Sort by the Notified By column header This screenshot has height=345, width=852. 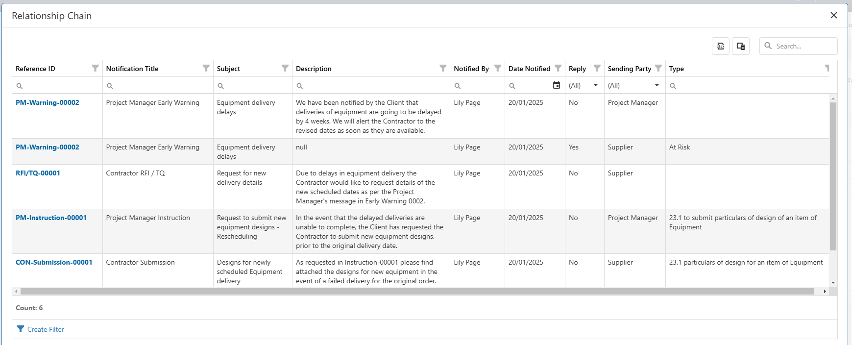[471, 69]
